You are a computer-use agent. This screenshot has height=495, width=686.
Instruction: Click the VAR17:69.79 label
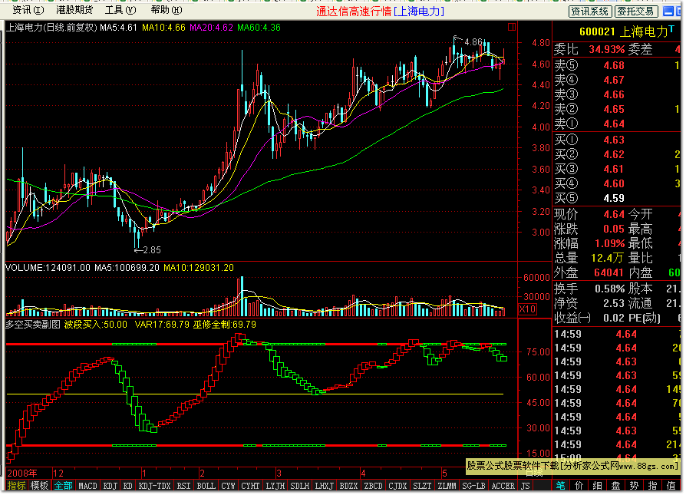[x=162, y=325]
